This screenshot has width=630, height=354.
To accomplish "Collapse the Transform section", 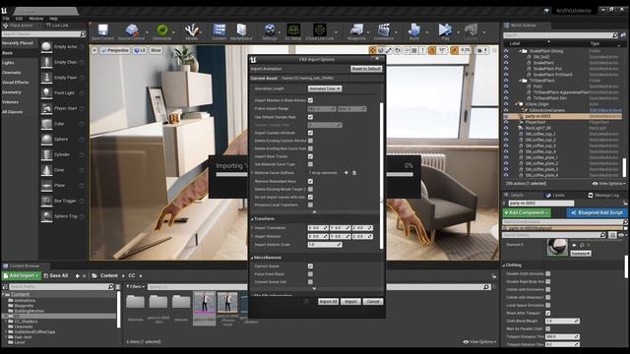I will coord(252,218).
